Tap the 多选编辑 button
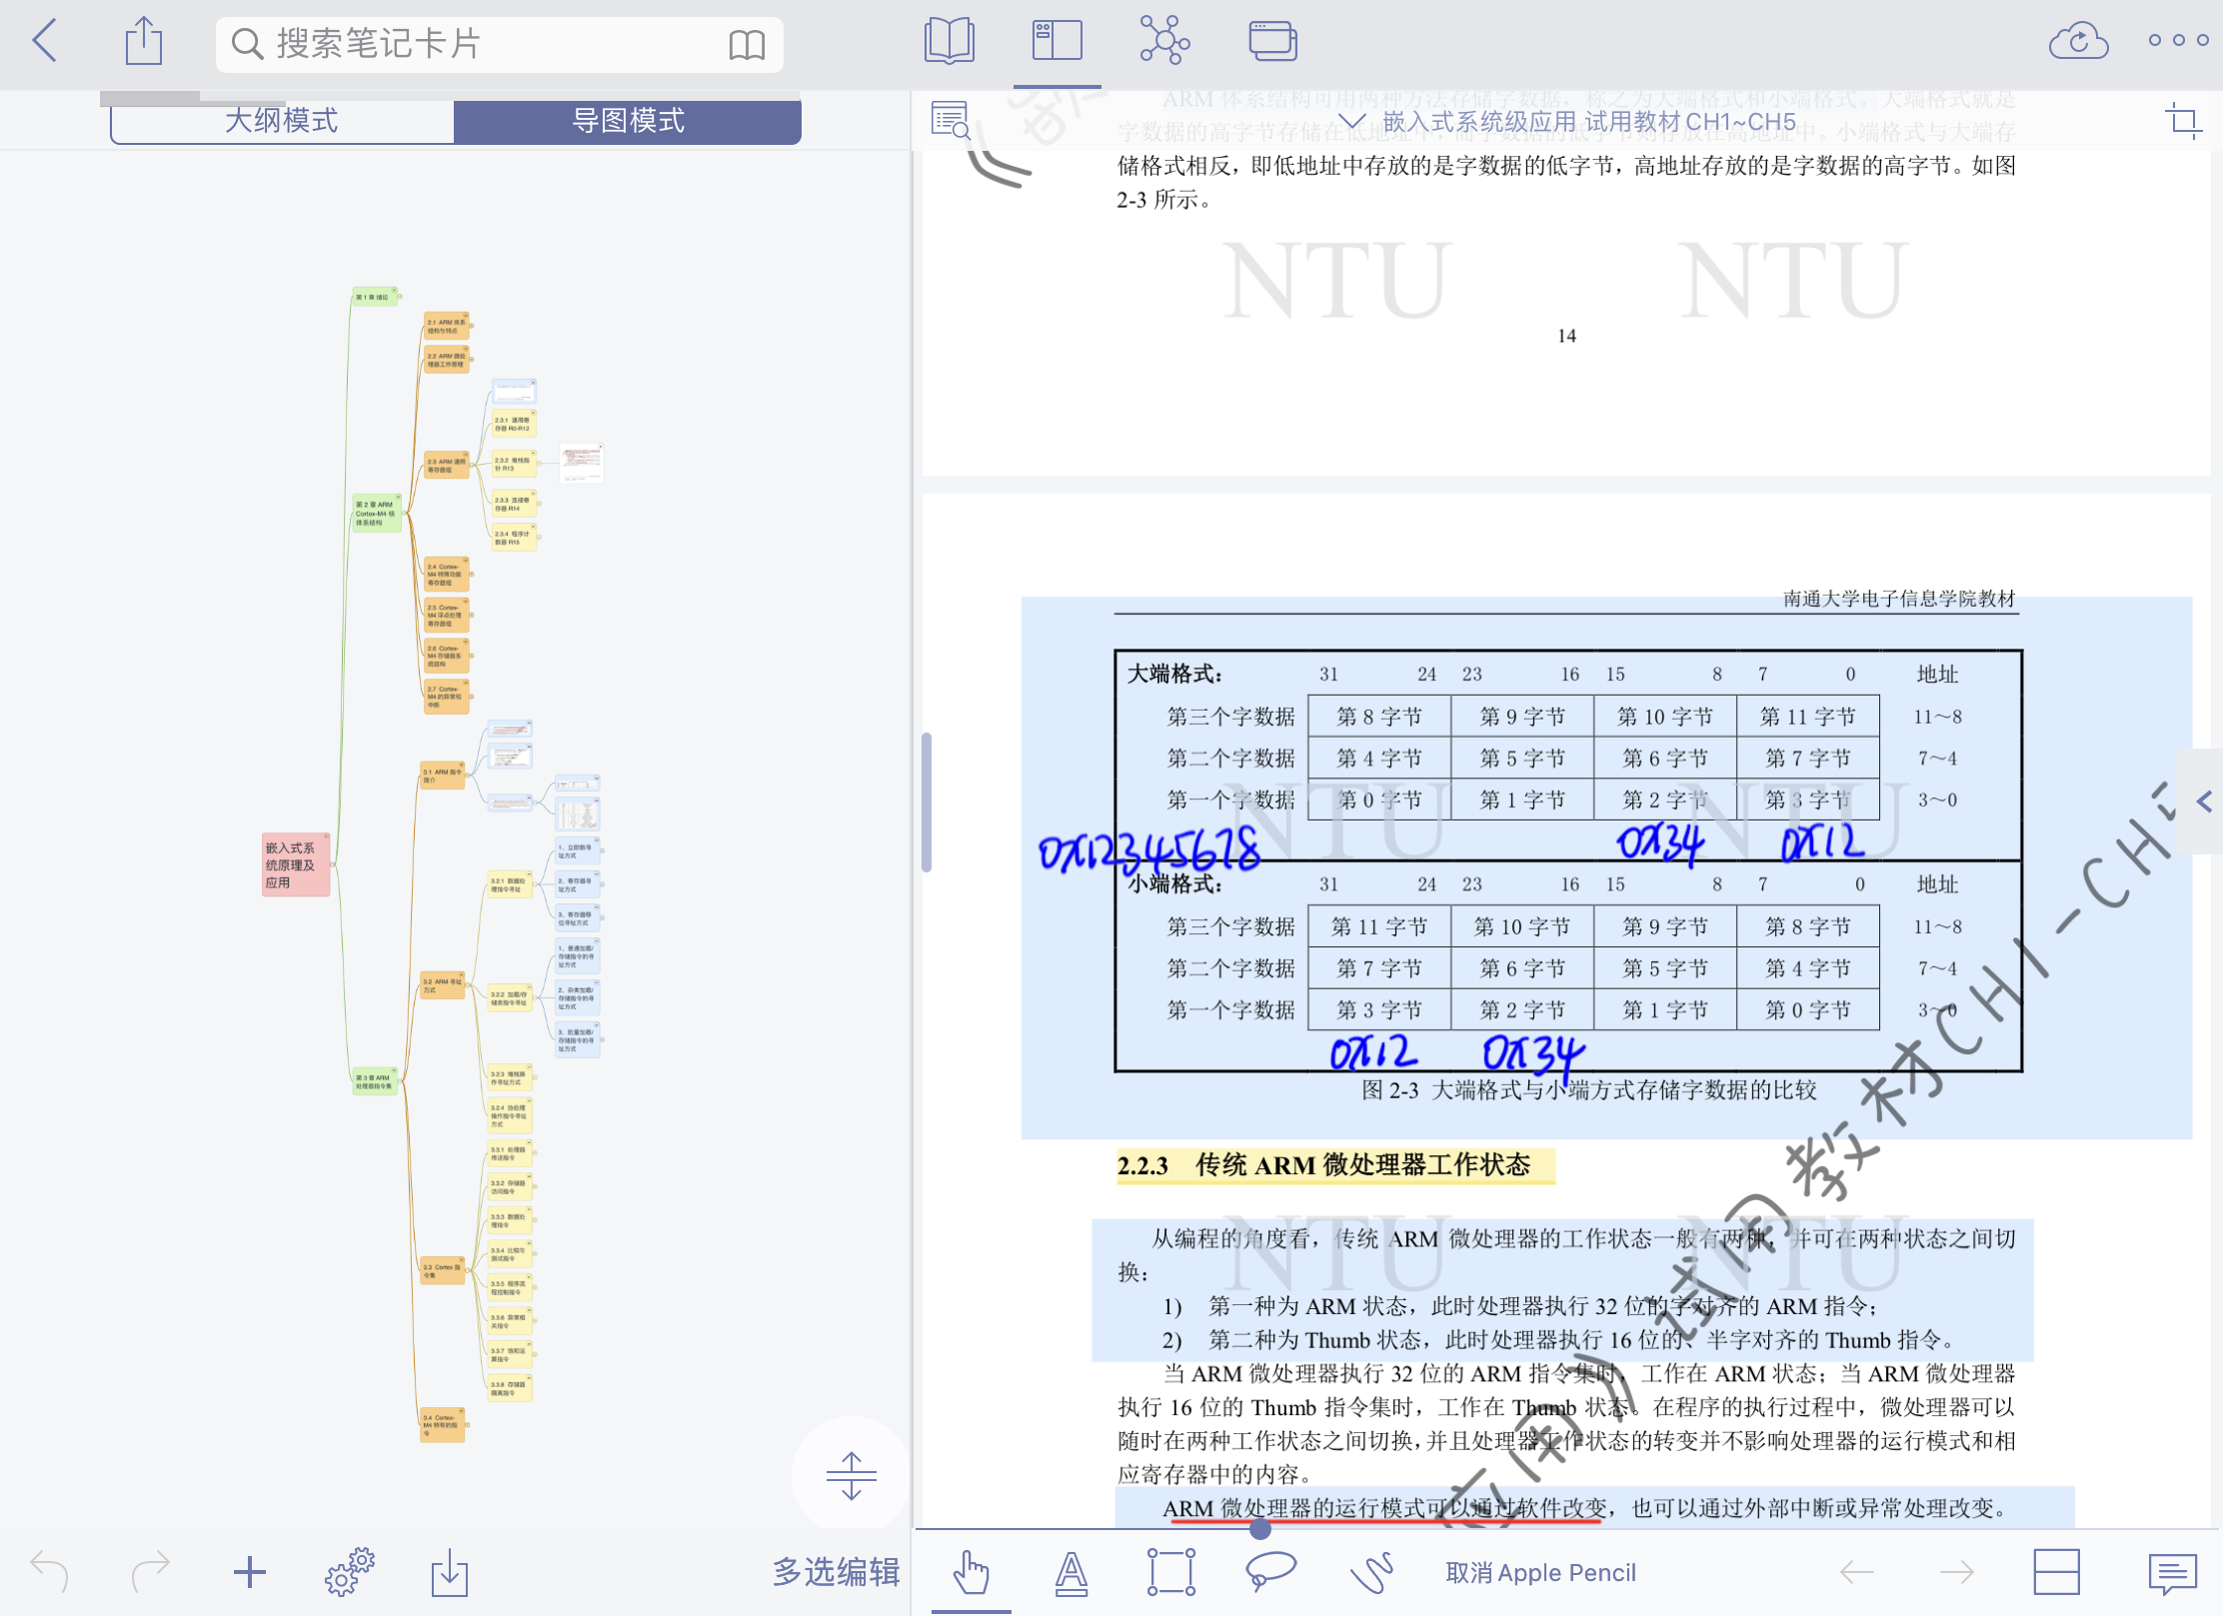 836,1572
